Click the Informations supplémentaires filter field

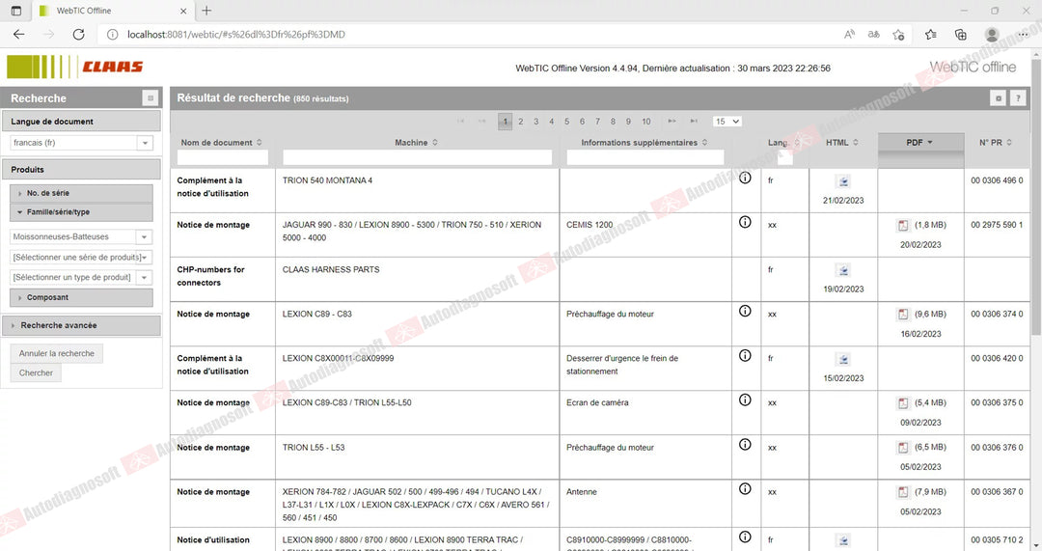tap(645, 157)
